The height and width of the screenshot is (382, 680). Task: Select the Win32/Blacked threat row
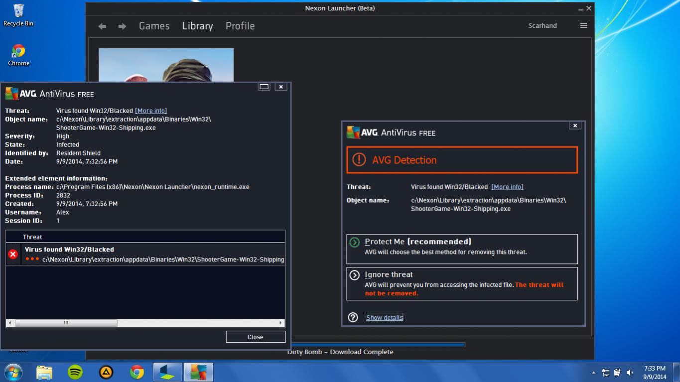pos(149,254)
